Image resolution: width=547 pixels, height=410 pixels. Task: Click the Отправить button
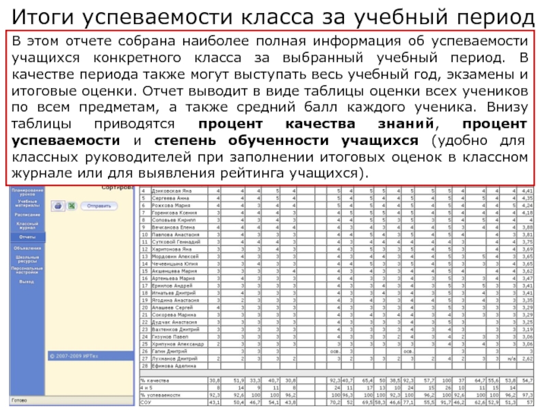click(99, 206)
